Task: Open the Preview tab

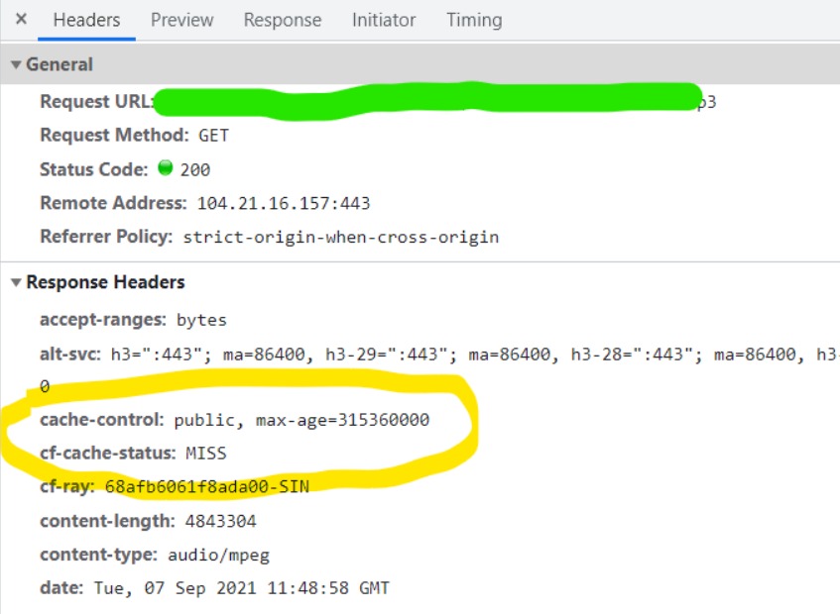Action: tap(181, 20)
